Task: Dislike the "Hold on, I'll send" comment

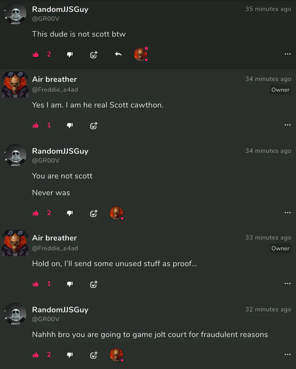Action: coord(70,284)
